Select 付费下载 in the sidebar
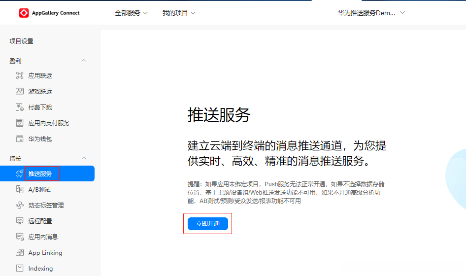Screen dimensions: 466x276 tap(40, 107)
